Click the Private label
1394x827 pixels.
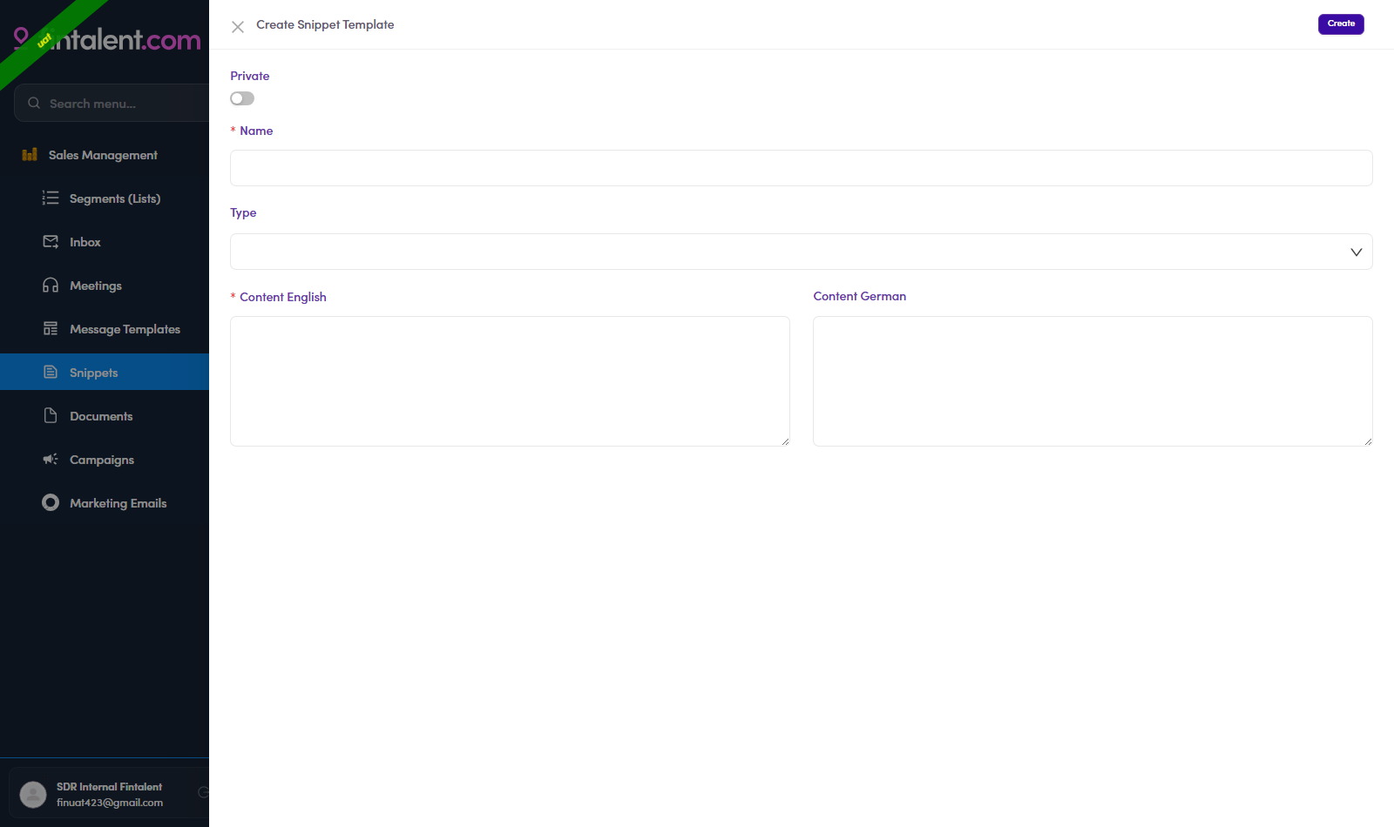tap(250, 76)
